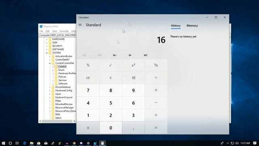Click the backspace key in Calculator
Viewport: 259px width, 146px height.
coord(133,78)
